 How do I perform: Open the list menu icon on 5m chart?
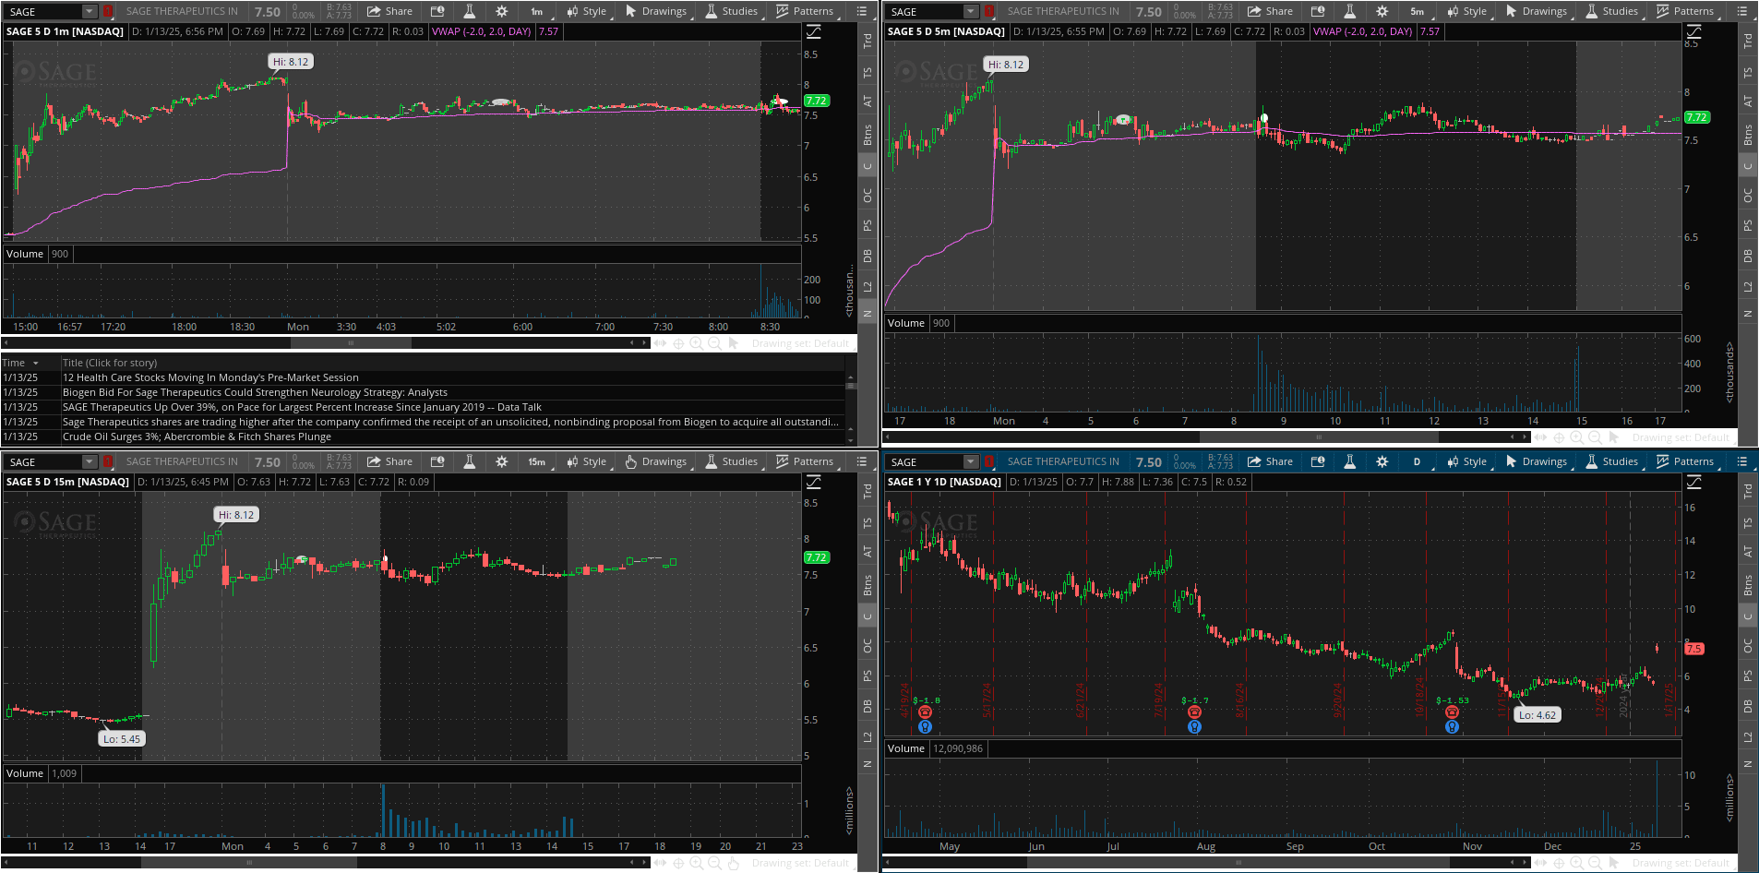click(x=1742, y=11)
